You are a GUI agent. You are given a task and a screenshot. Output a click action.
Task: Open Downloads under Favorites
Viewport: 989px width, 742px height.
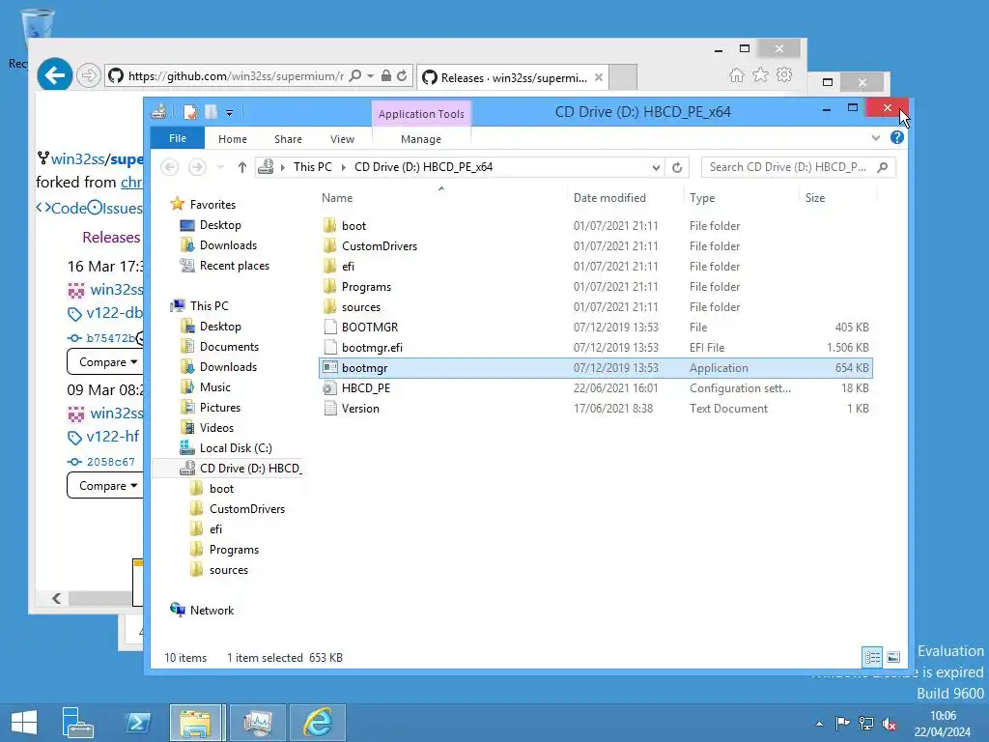click(x=228, y=244)
